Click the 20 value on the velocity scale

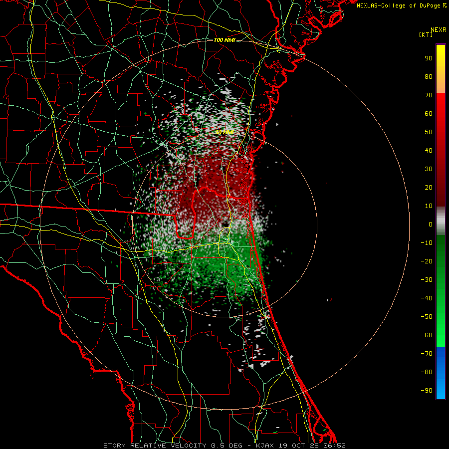click(429, 188)
